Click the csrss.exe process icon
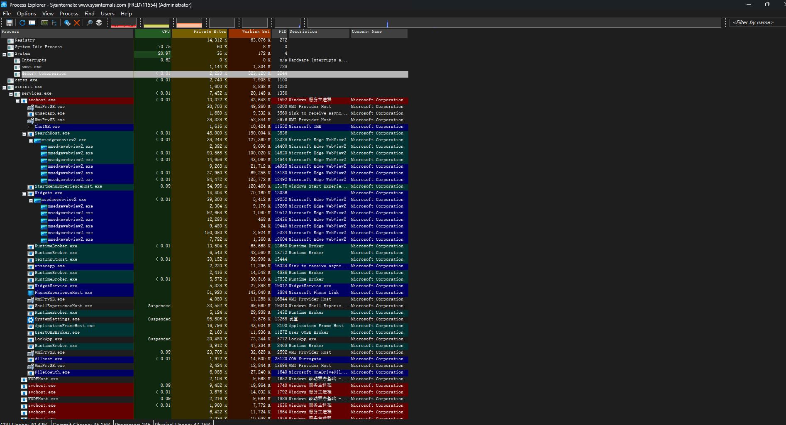This screenshot has width=786, height=425. point(11,81)
